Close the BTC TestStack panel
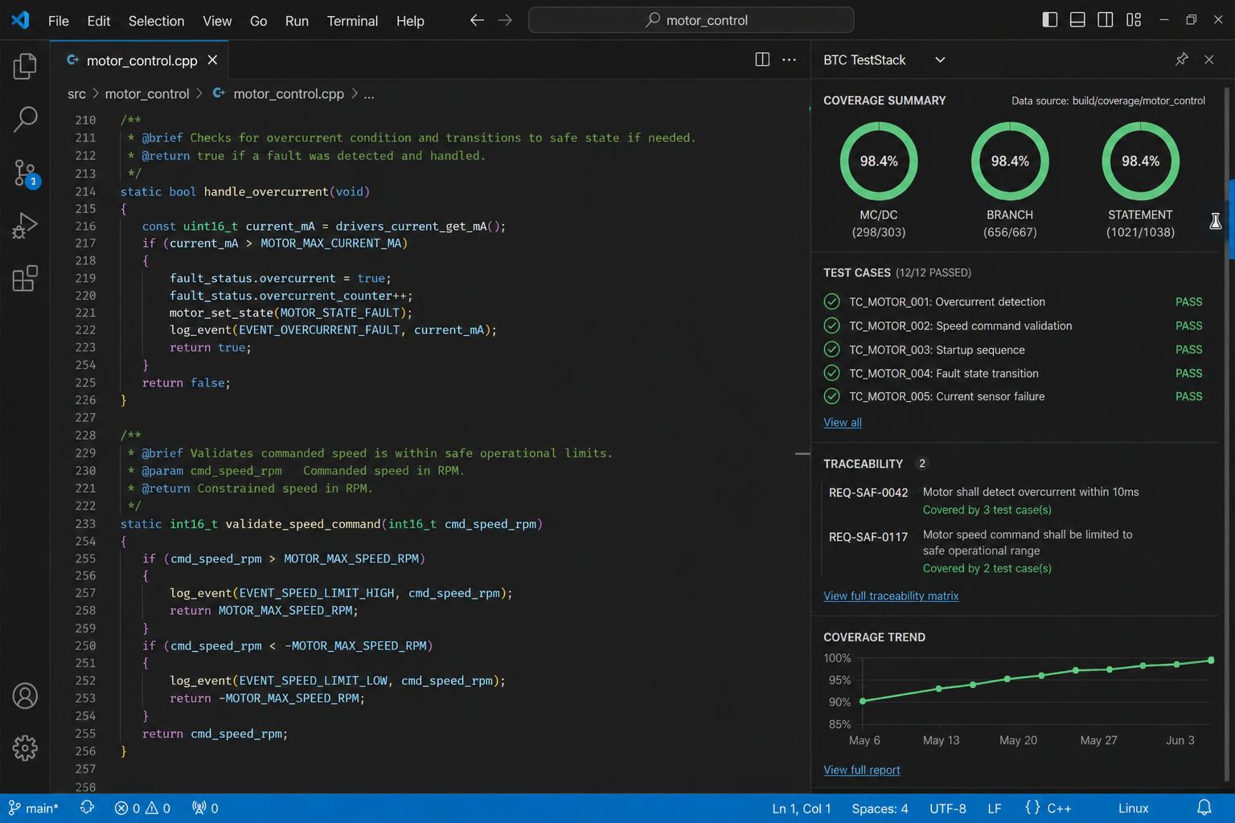1235x823 pixels. click(x=1208, y=59)
